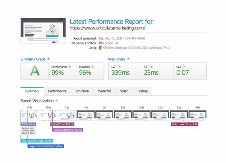Click the report date 'Tue, Aug 10, 2021'
Viewport: 226px width, 163px height.
tap(111, 38)
